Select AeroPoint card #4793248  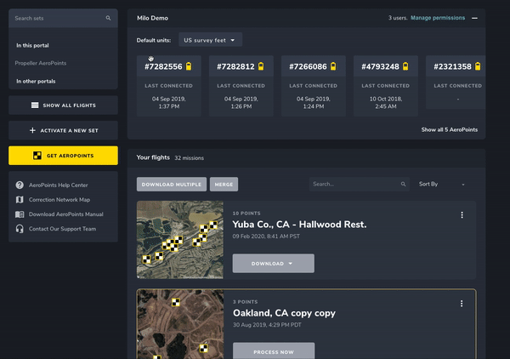(x=385, y=86)
